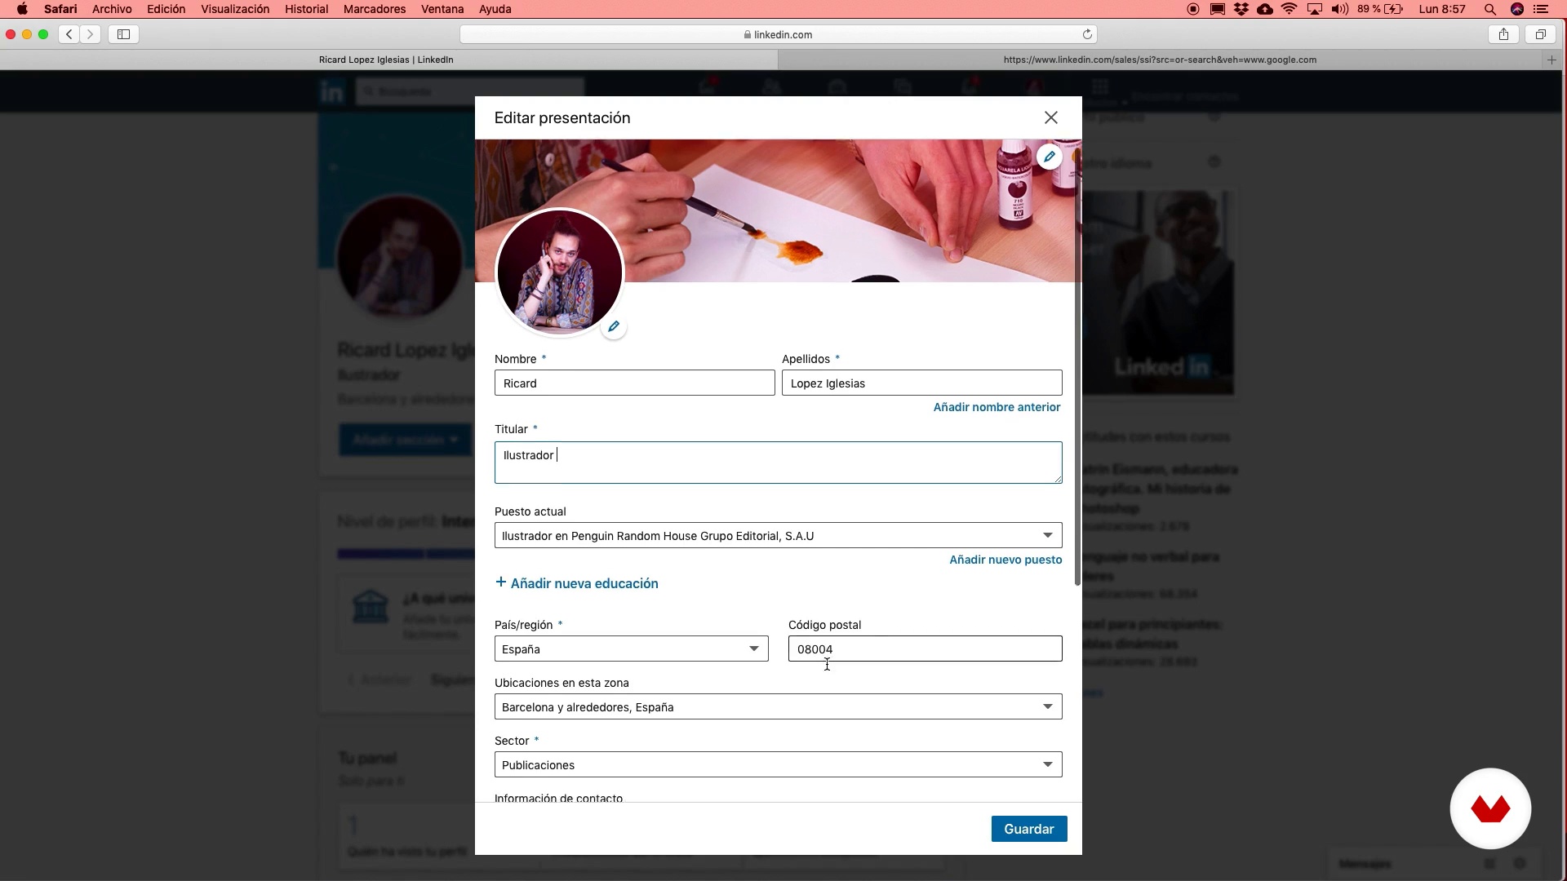Close the Editar presentación dialog

click(1050, 117)
